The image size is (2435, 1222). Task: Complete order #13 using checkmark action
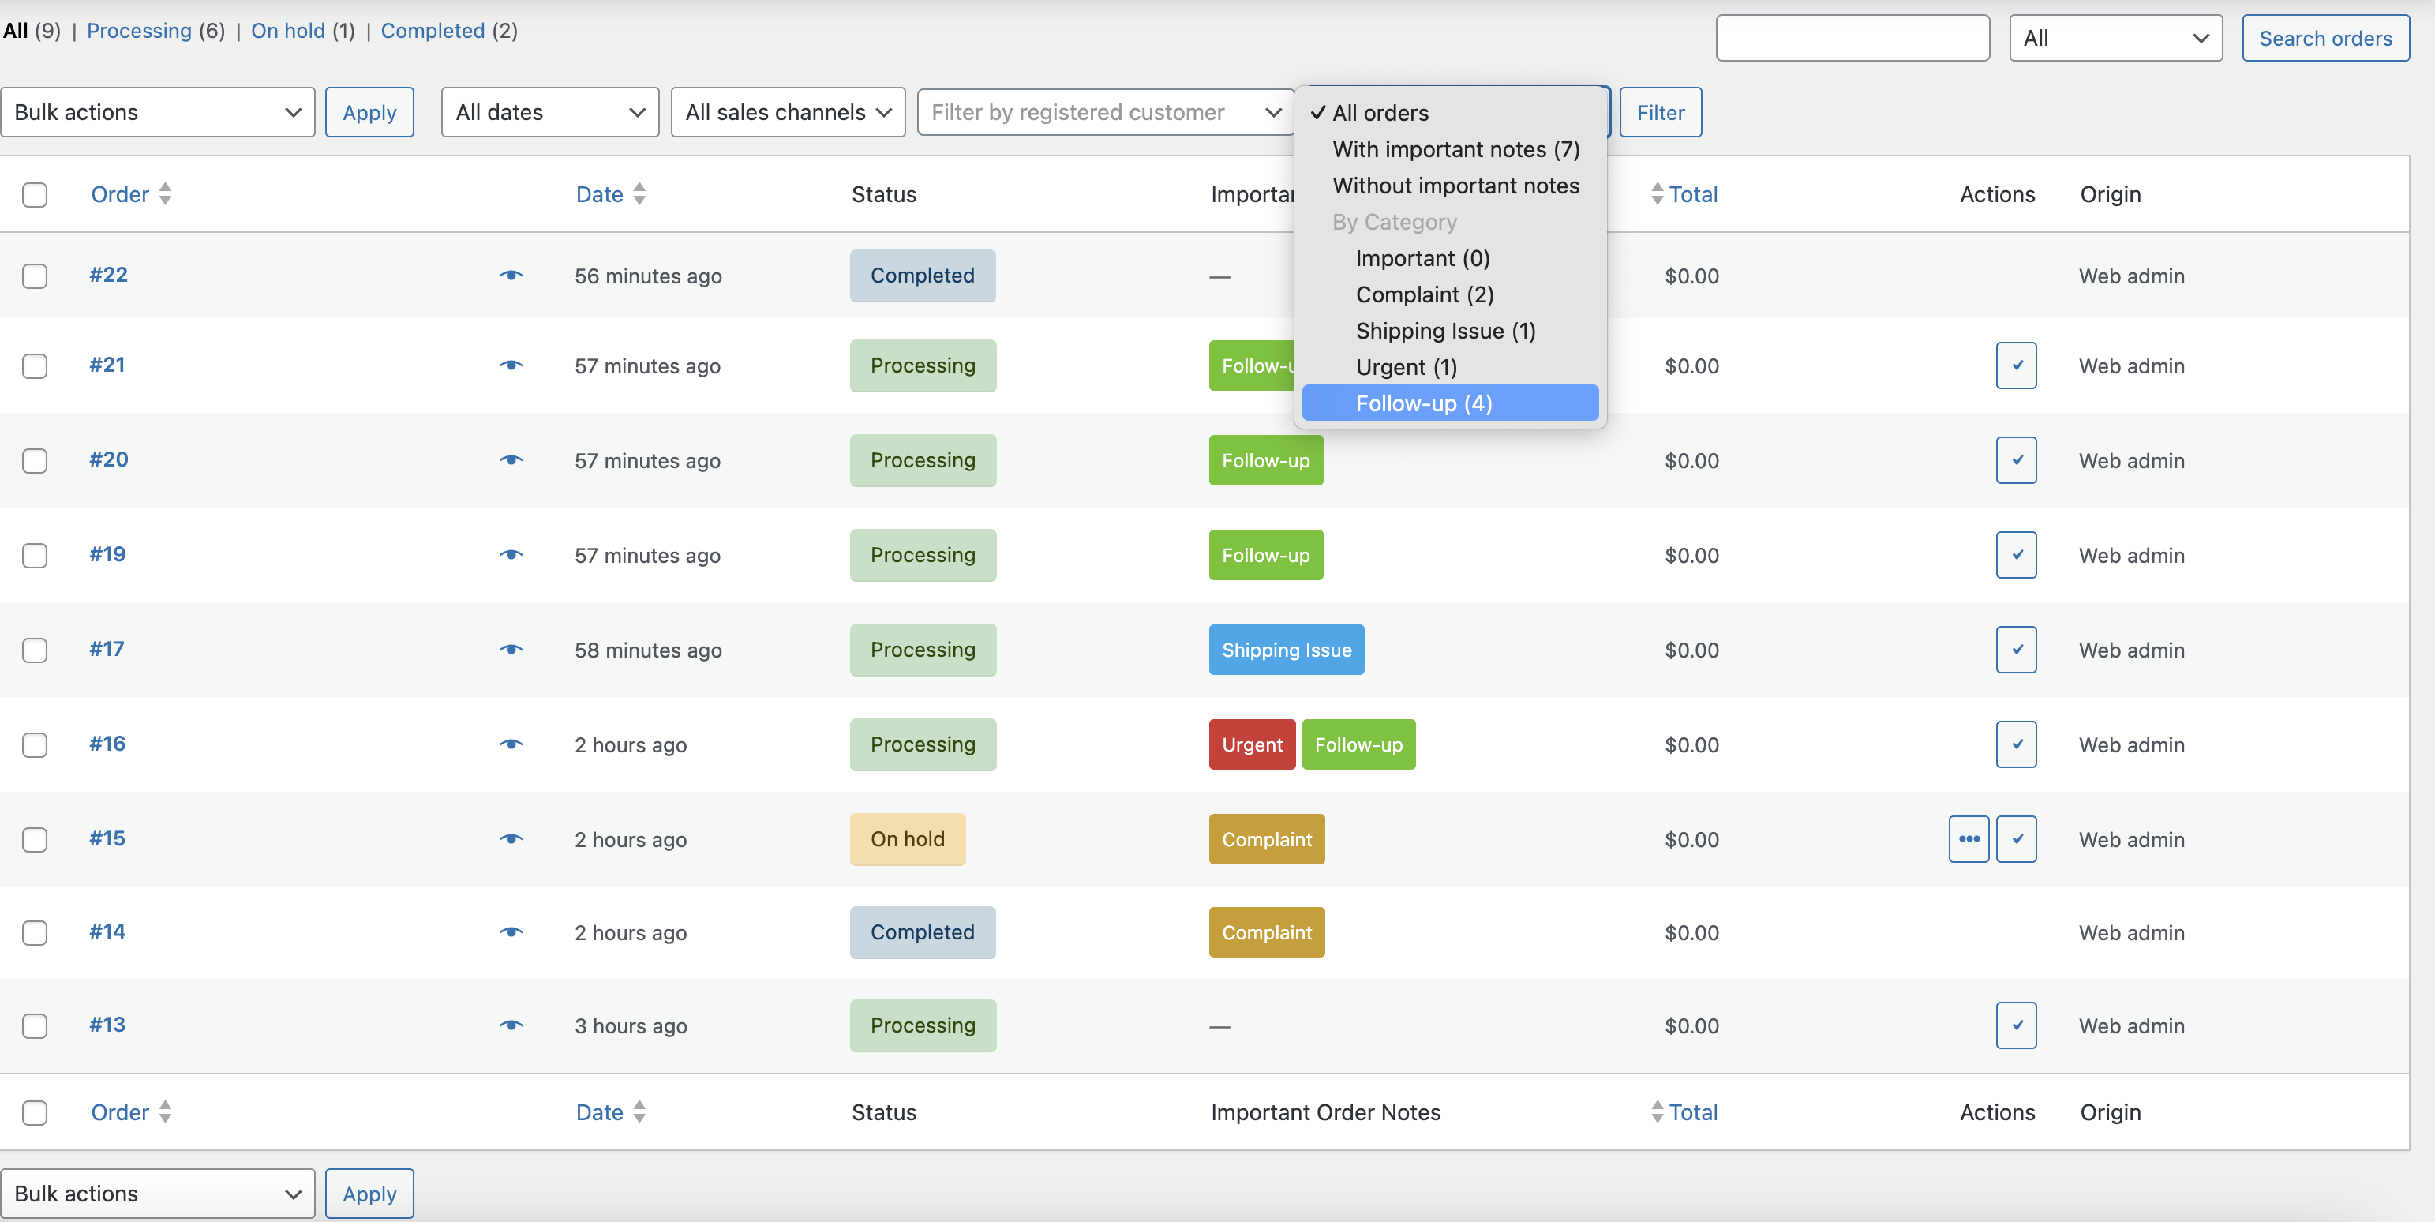click(x=2015, y=1025)
